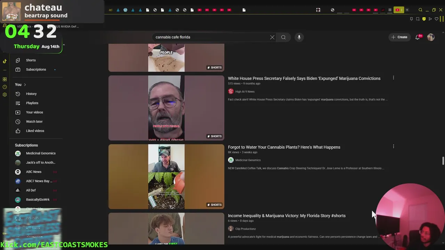Click the search magnifier button
The image size is (445, 250).
pyautogui.click(x=283, y=37)
